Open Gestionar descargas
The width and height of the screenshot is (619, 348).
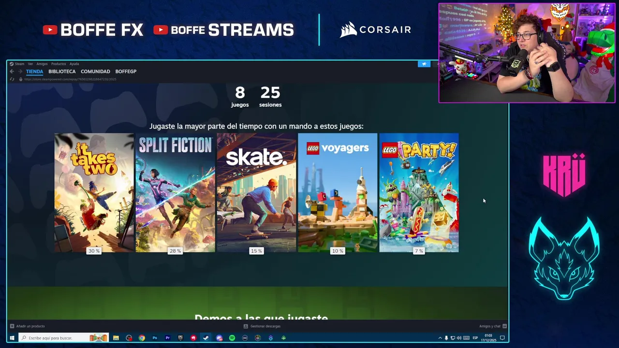(x=265, y=326)
